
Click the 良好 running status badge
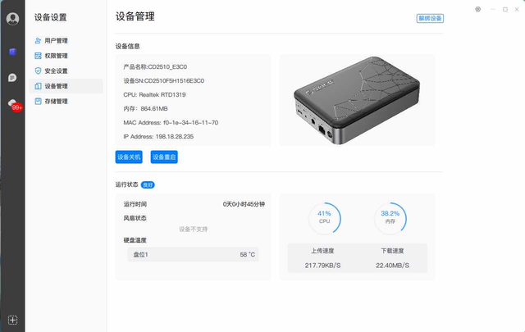[x=148, y=184]
